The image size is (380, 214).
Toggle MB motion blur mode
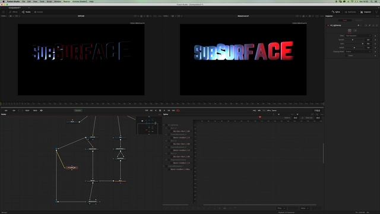tap(259, 111)
